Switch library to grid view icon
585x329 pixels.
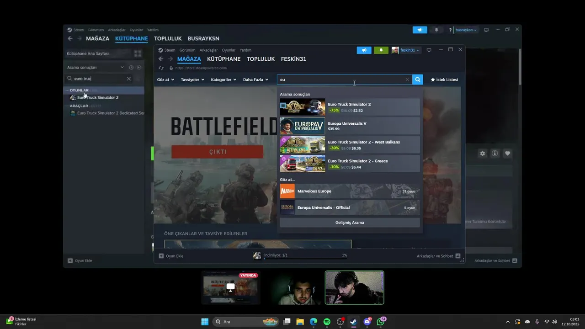tap(138, 53)
